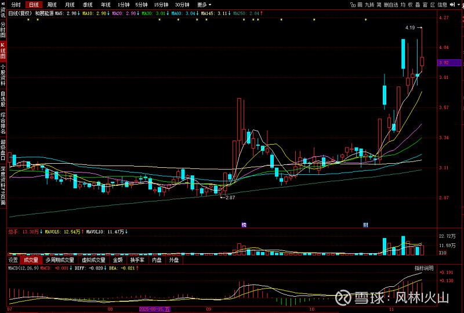Click the 区 range statistics button

pos(433,5)
